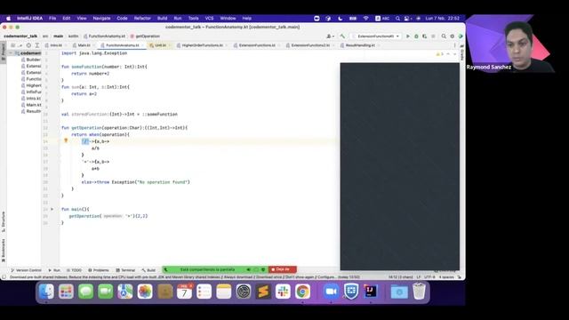The height and width of the screenshot is (320, 569).
Task: Collapse the codementor project tree root
Action: tap(12, 53)
